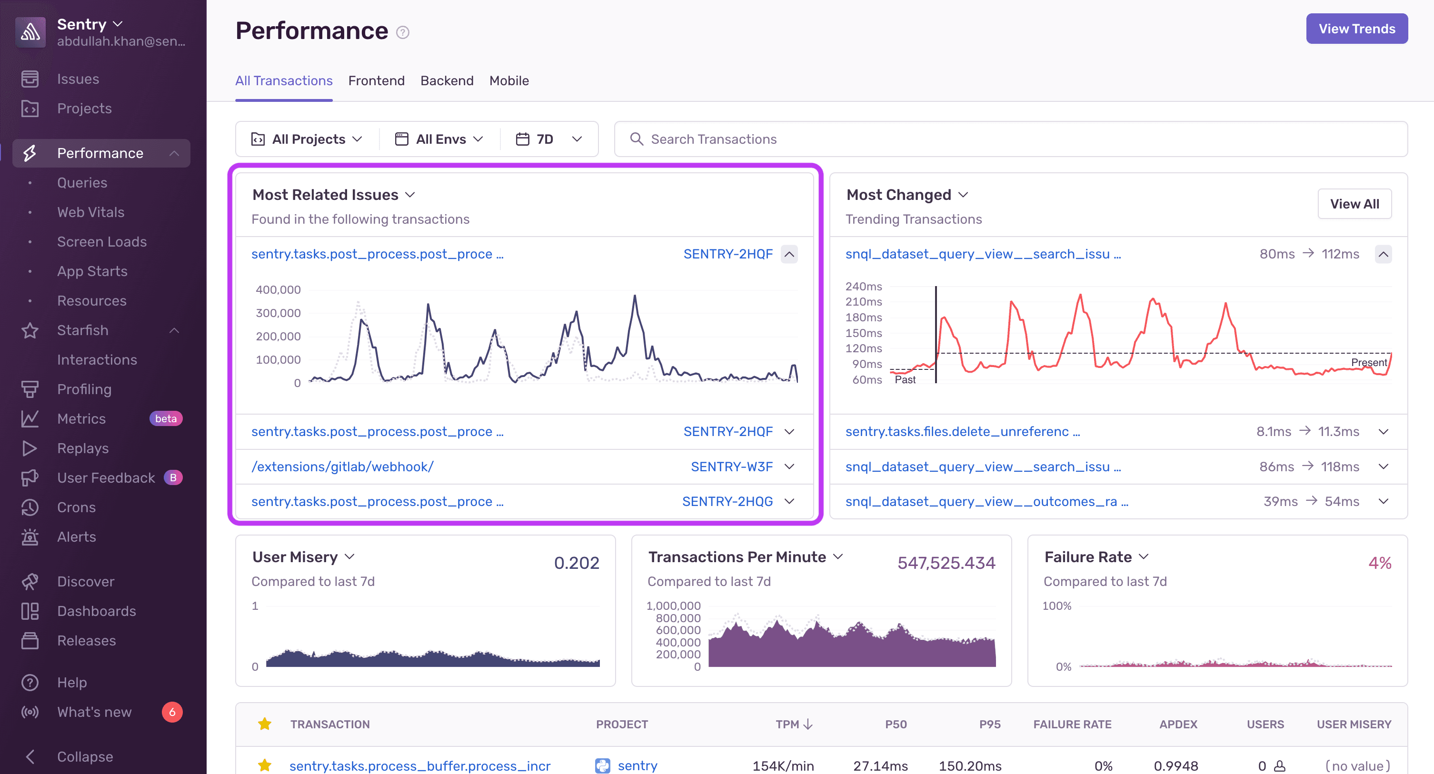Collapse the Performance sidebar section
The height and width of the screenshot is (774, 1434).
[x=175, y=153]
